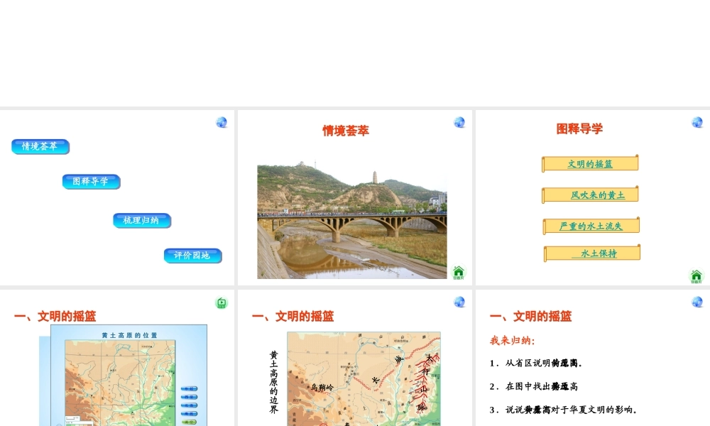Click the green home icon on the 图释导学 slide
The height and width of the screenshot is (426, 710).
pos(697,276)
